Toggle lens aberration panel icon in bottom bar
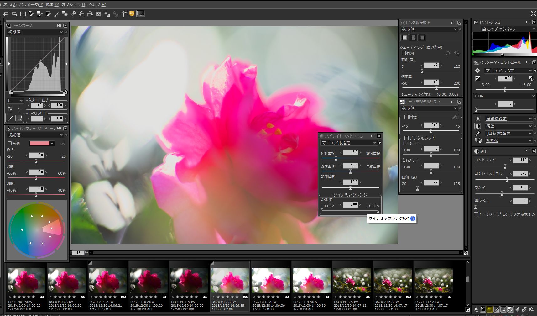This screenshot has width=537, height=316. point(503,309)
